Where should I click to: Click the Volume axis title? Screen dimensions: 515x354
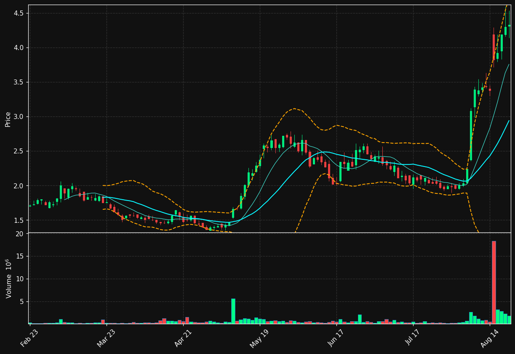point(8,278)
